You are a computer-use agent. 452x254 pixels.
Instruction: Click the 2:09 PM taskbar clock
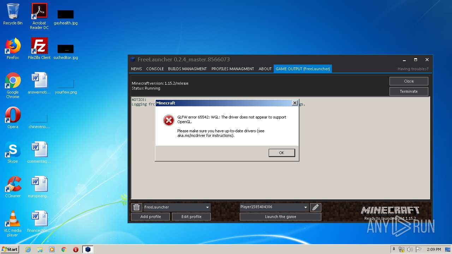tap(434, 249)
